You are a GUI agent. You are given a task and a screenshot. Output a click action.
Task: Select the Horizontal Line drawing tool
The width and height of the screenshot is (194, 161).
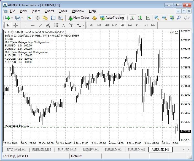click(33, 26)
